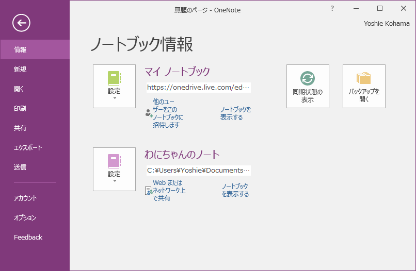Click the pink わにちゃんのノート notebook icon
The width and height of the screenshot is (416, 271).
(x=115, y=161)
